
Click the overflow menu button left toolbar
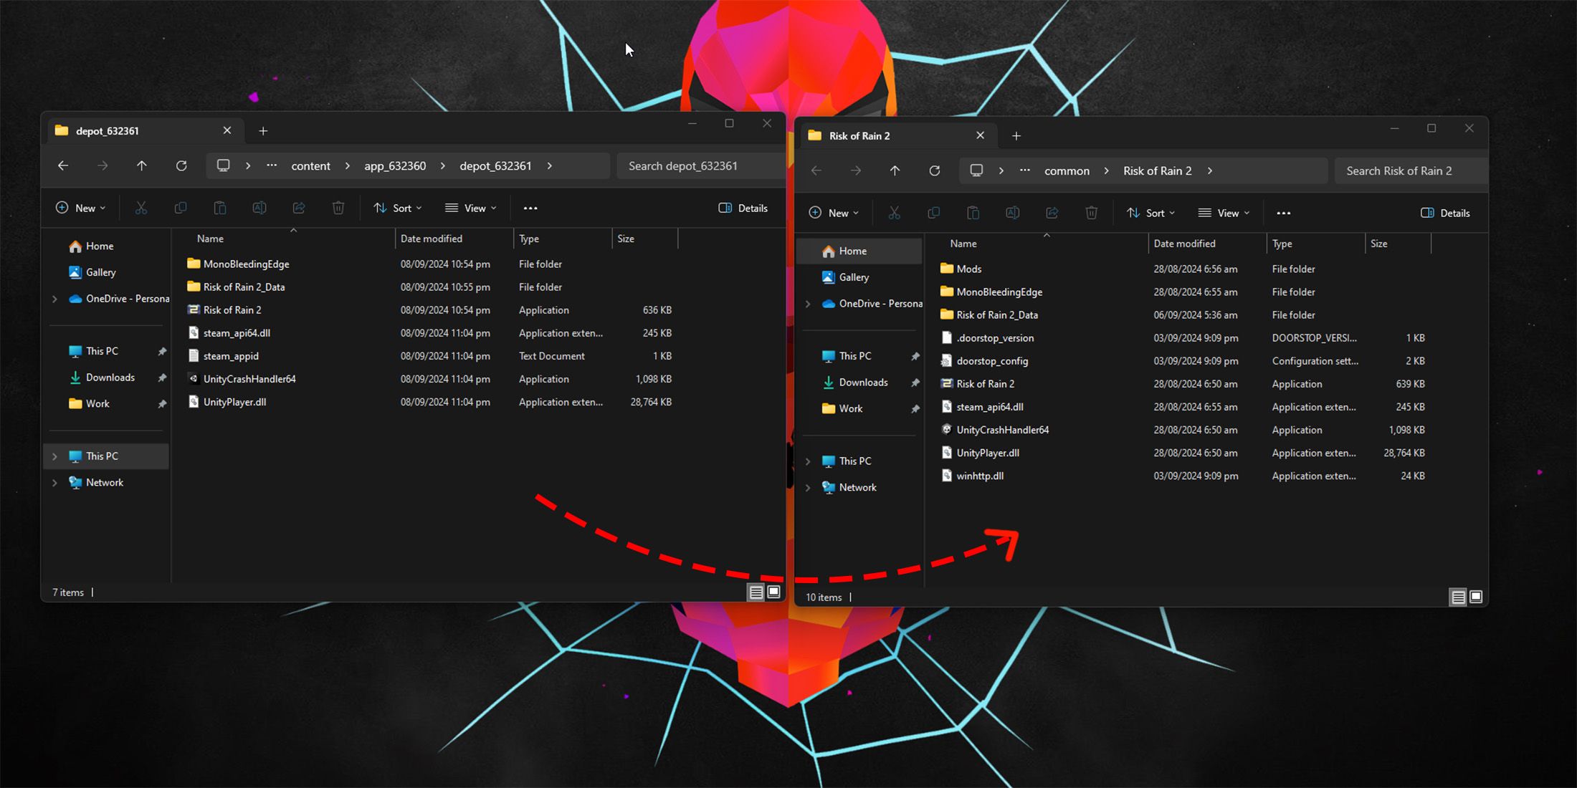(530, 208)
